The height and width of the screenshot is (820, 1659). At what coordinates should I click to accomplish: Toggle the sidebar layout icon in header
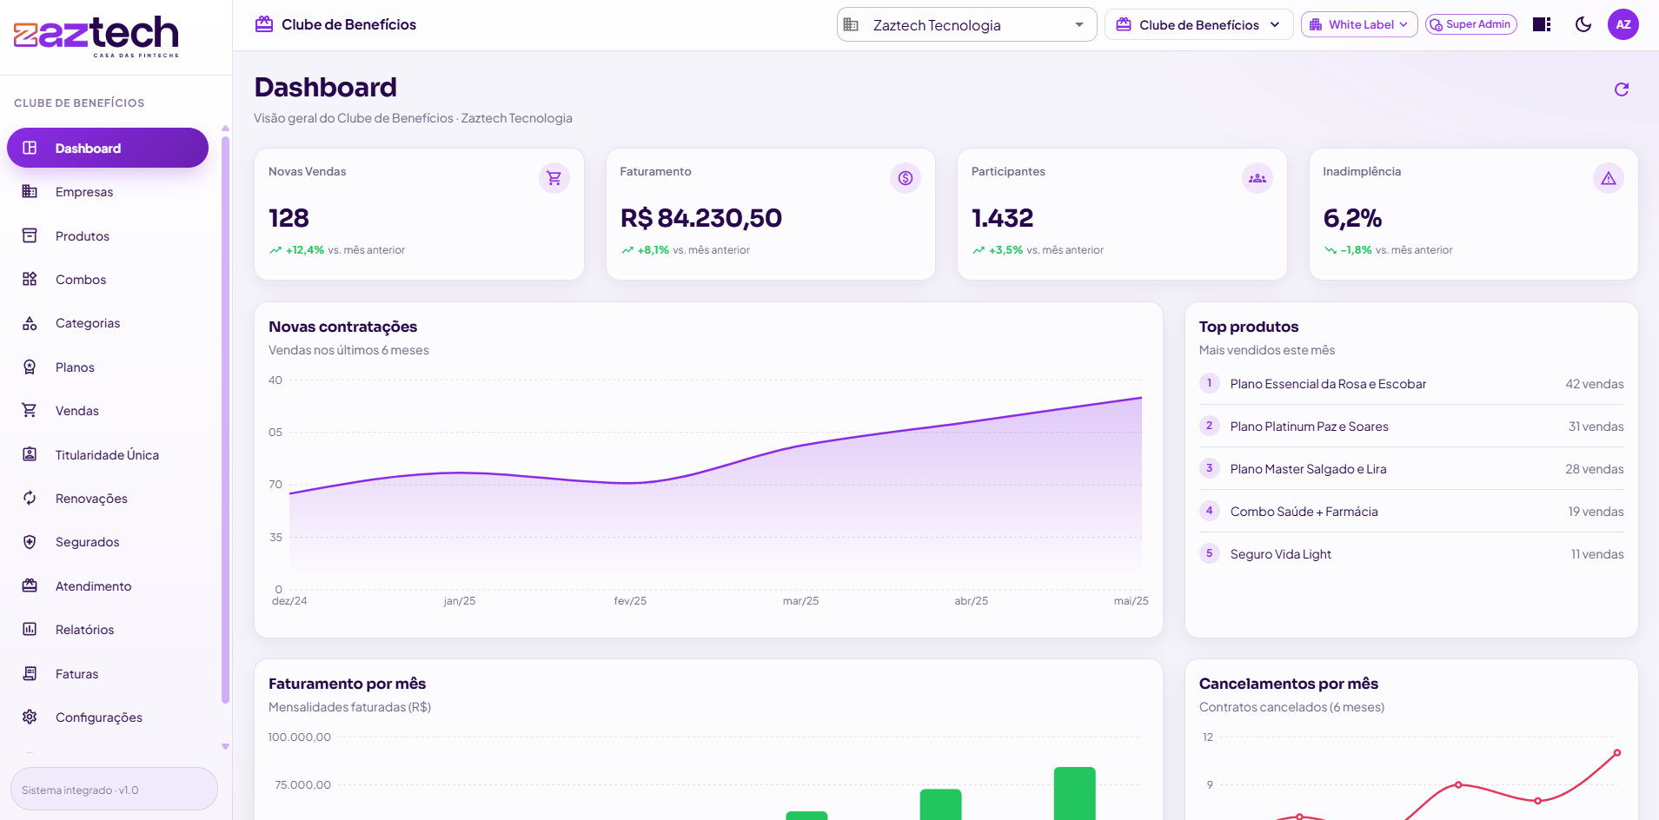[x=1542, y=24]
